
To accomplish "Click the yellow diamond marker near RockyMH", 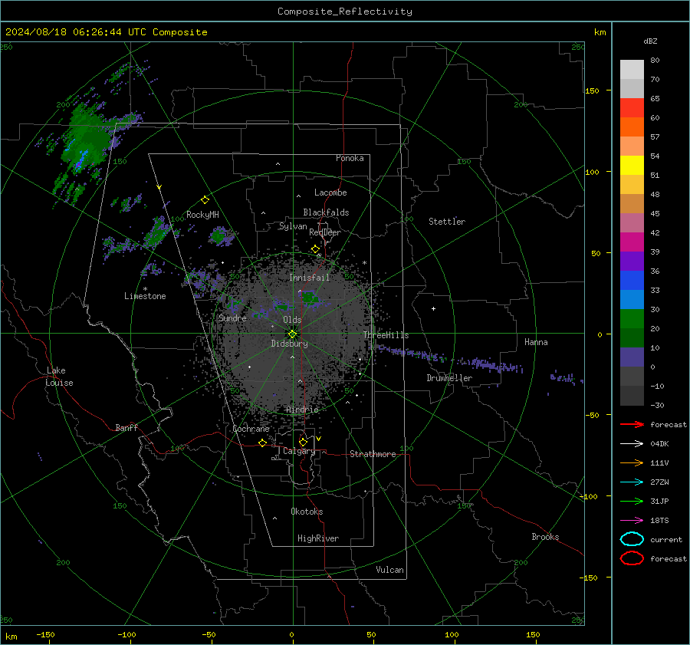I will click(x=205, y=200).
